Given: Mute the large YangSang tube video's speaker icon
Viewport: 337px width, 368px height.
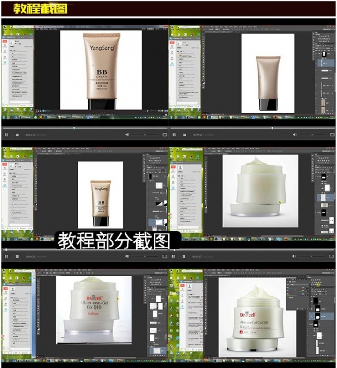Looking at the screenshot, I should (127, 134).
